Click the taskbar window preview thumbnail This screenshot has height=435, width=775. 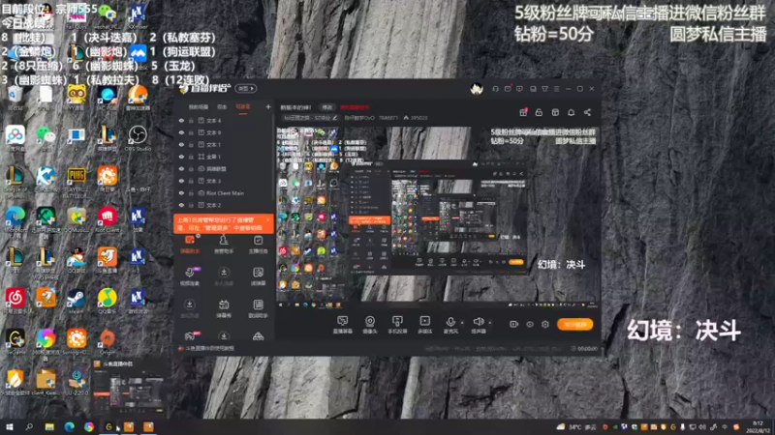[x=130, y=390]
